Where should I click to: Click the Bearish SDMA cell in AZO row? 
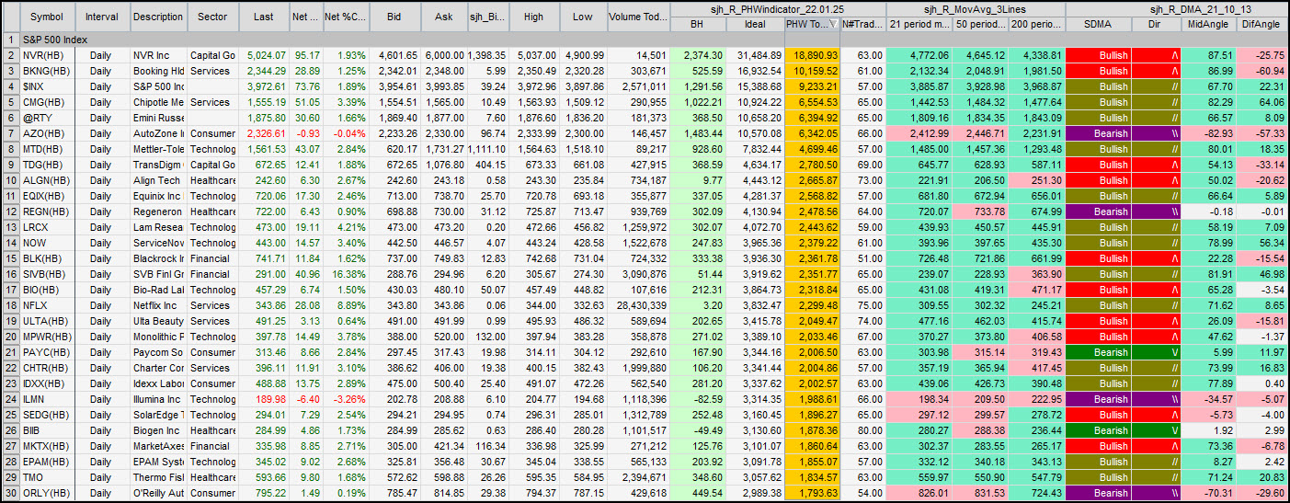1098,133
